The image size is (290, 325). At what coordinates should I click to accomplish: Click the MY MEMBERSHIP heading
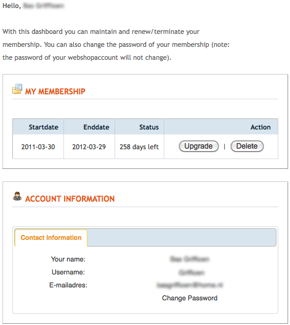(55, 91)
